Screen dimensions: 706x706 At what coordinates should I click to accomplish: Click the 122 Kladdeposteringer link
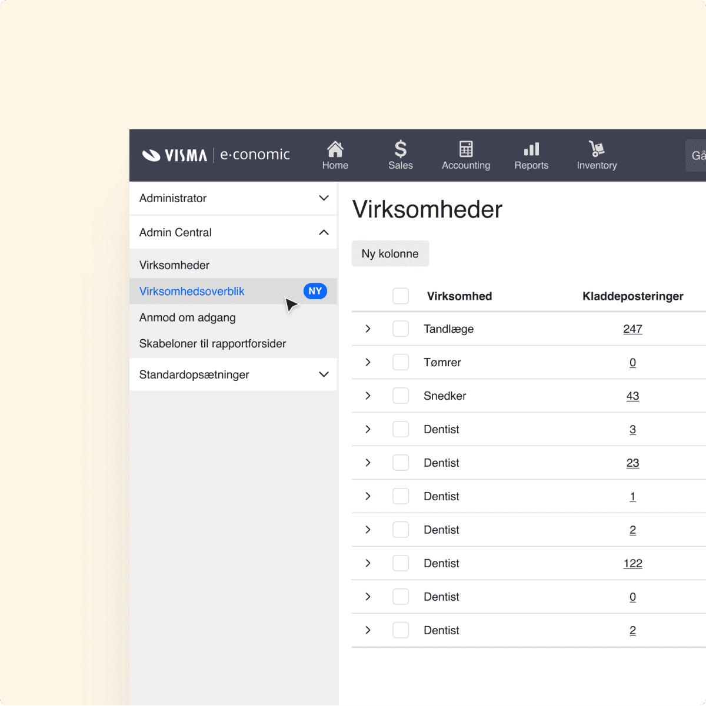[632, 563]
